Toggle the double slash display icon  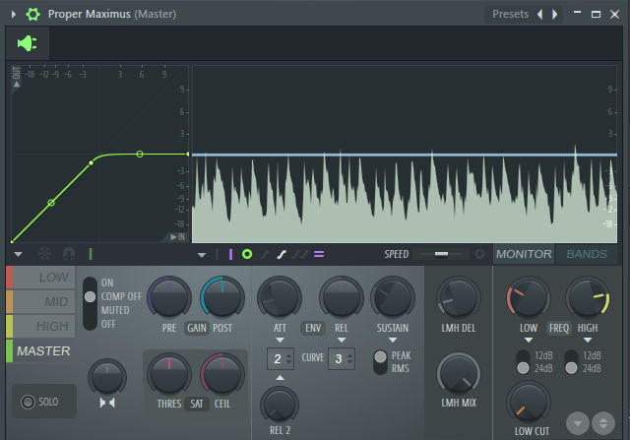(x=299, y=254)
